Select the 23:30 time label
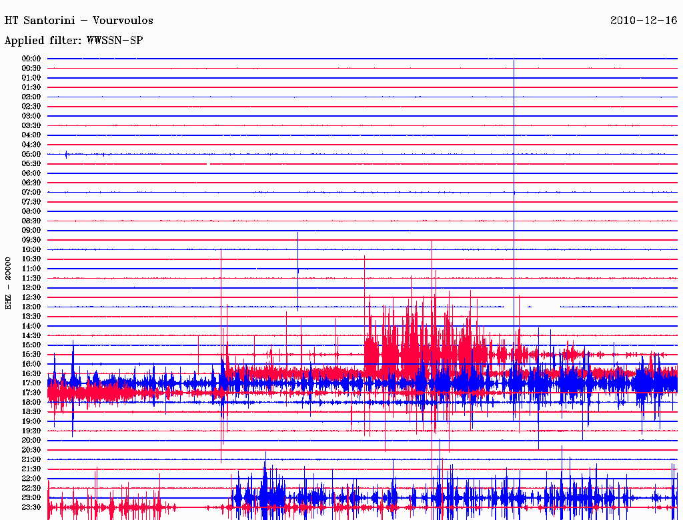This screenshot has height=520, width=683. pyautogui.click(x=31, y=507)
